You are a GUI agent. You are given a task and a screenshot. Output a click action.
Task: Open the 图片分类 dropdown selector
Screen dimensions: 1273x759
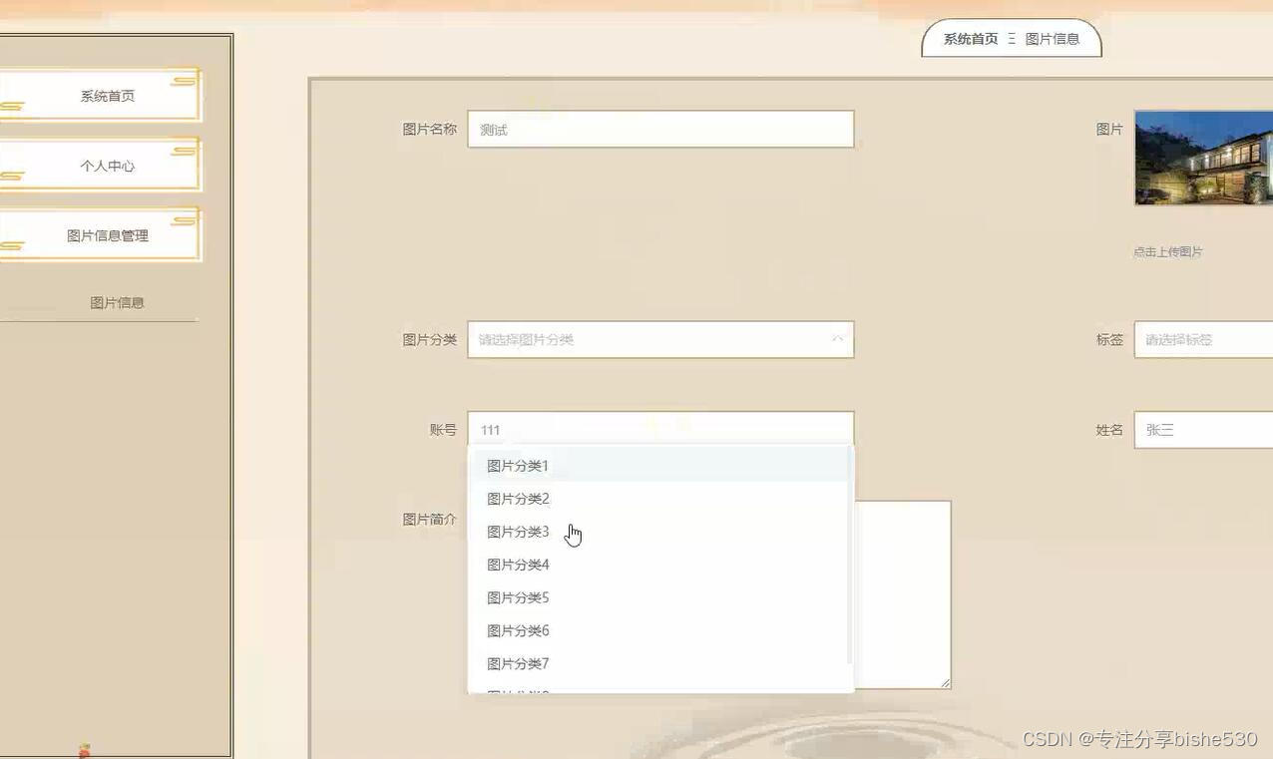coord(660,339)
